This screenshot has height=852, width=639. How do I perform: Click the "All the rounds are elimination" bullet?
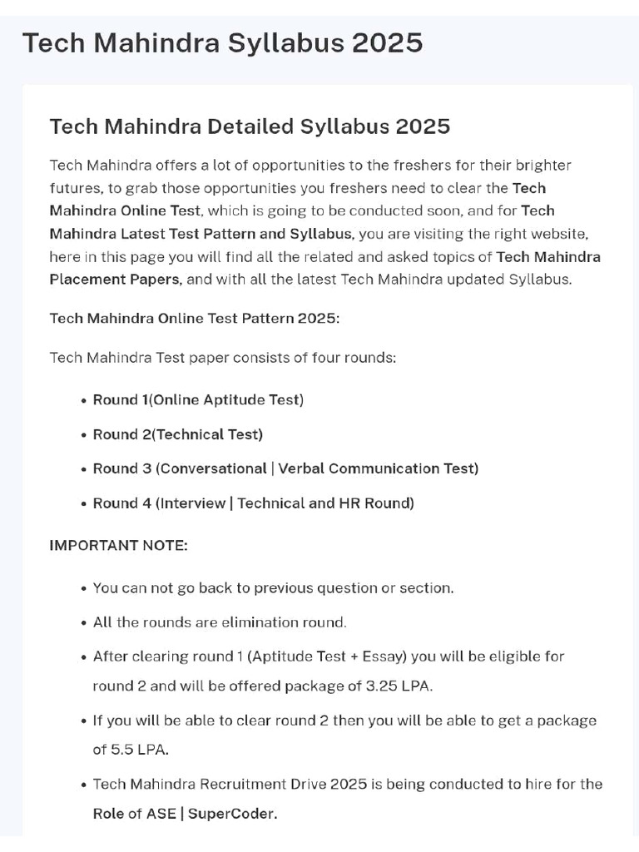[x=220, y=622]
